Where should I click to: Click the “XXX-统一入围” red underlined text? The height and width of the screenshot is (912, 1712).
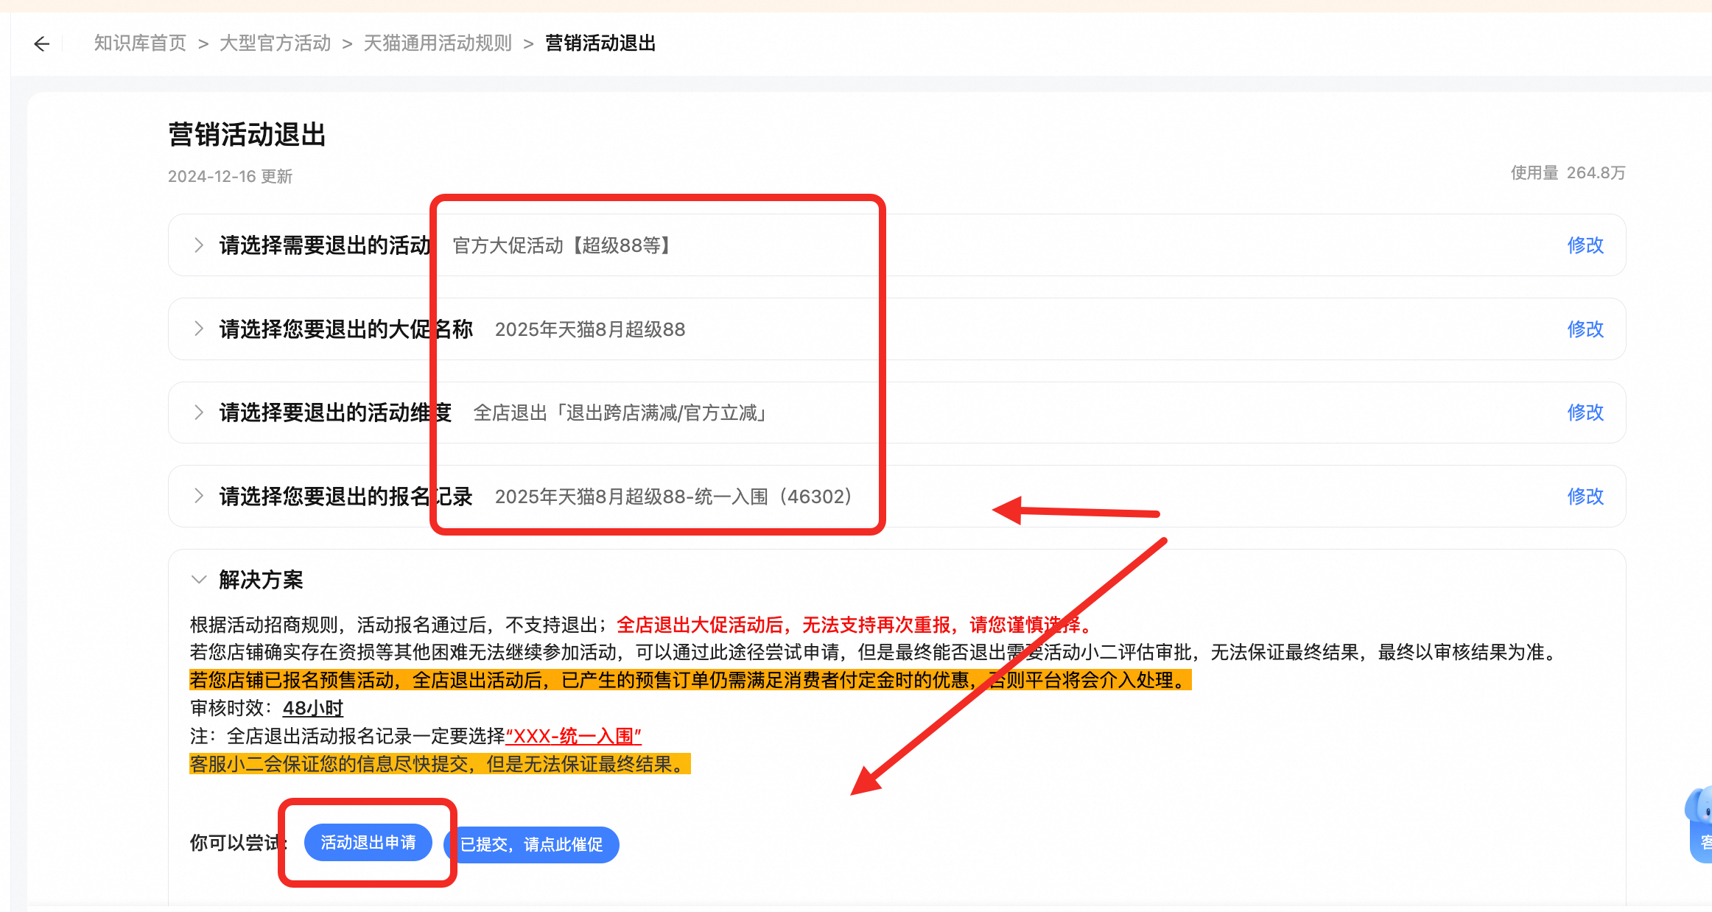point(574,736)
